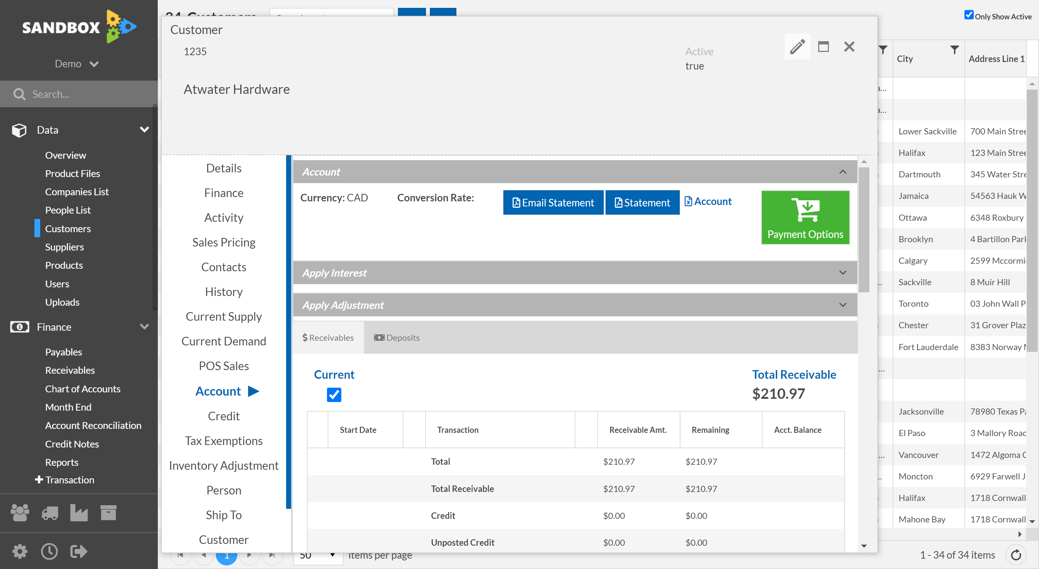Viewport: 1039px width, 569px height.
Task: Click the Data cube icon in sidebar
Action: click(x=19, y=130)
